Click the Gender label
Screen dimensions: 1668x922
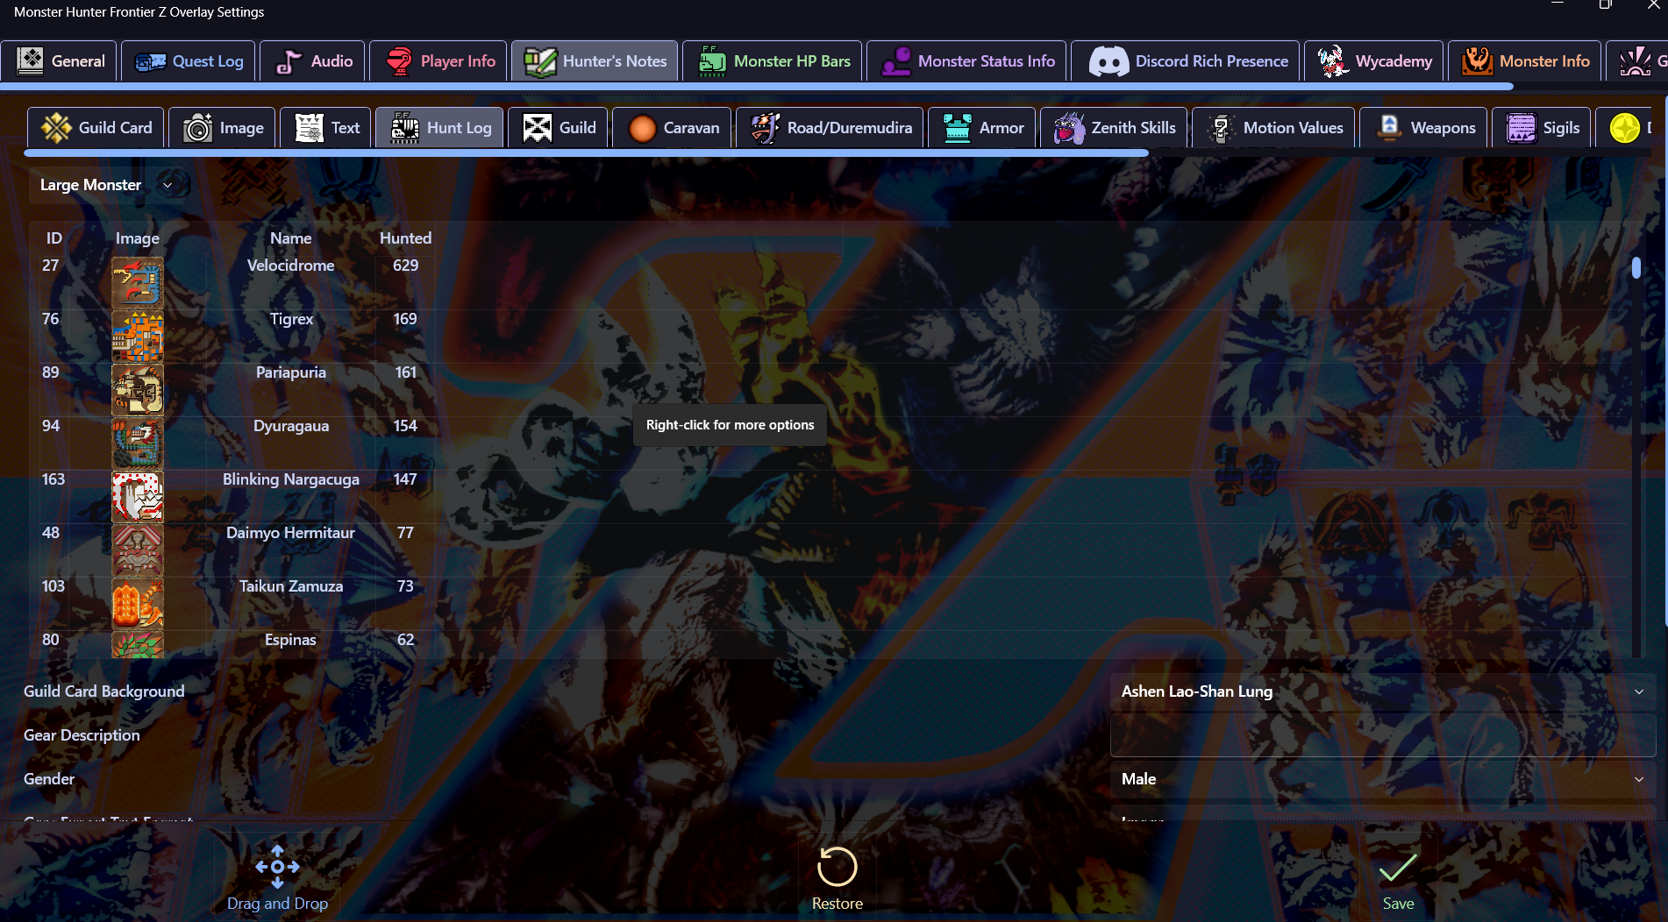49,779
